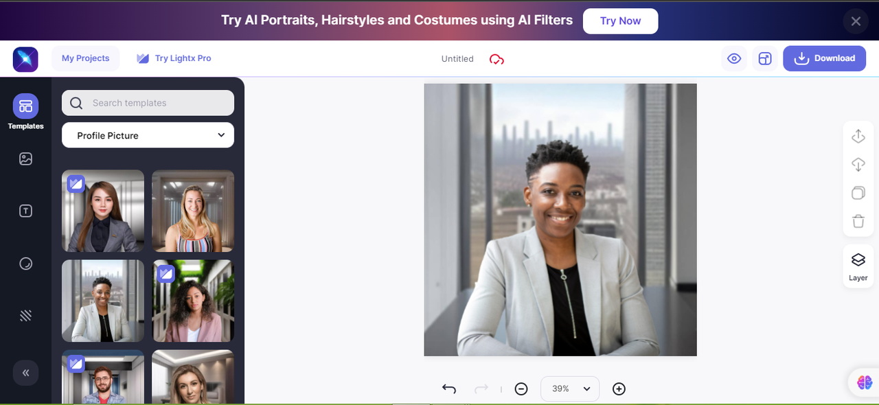
Task: Close the AI Filters banner
Action: (856, 21)
